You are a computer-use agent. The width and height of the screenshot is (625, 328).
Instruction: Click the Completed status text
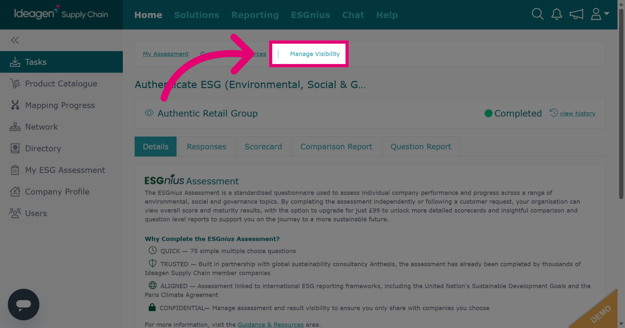tap(518, 113)
